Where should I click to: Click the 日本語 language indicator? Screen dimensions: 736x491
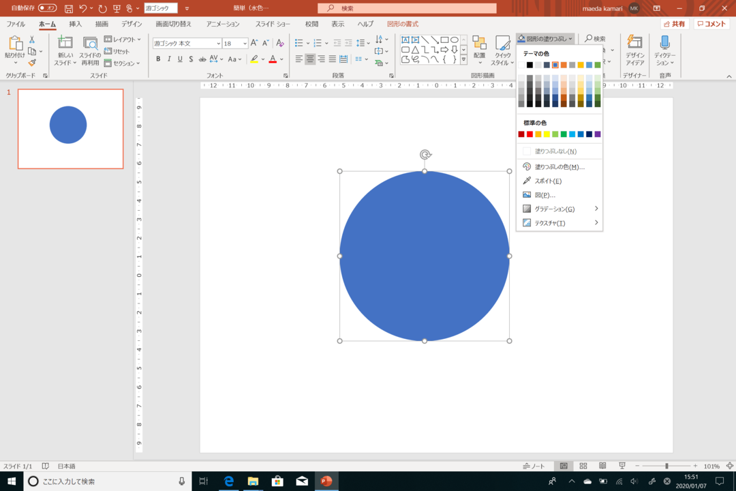click(66, 466)
